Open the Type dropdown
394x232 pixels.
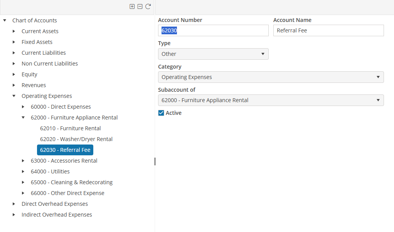point(213,54)
